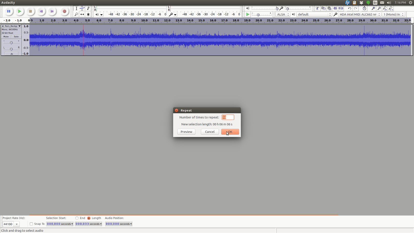Click the red Record button
Image resolution: width=414 pixels, height=233 pixels.
click(64, 11)
